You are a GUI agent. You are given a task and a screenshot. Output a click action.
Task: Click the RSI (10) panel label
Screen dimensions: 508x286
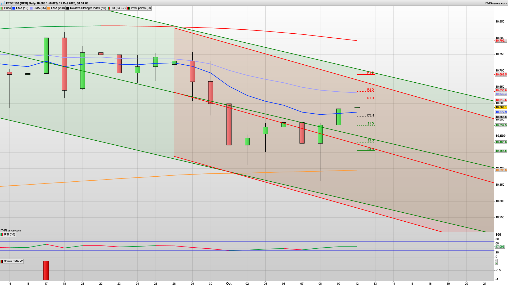coord(8,234)
